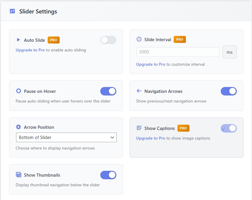Click the Navigation Arrows left-arrow icon
The height and width of the screenshot is (200, 252).
click(139, 91)
